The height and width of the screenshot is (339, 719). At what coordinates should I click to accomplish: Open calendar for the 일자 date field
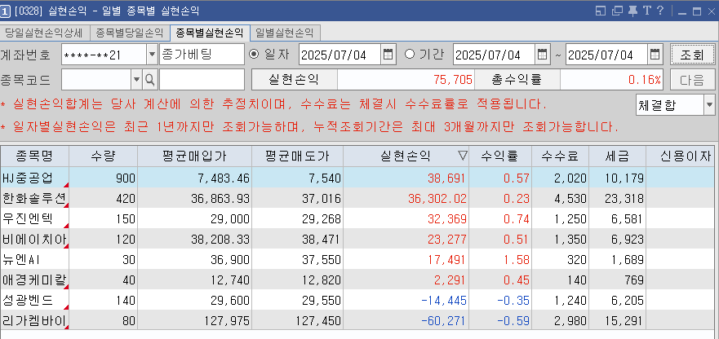388,55
